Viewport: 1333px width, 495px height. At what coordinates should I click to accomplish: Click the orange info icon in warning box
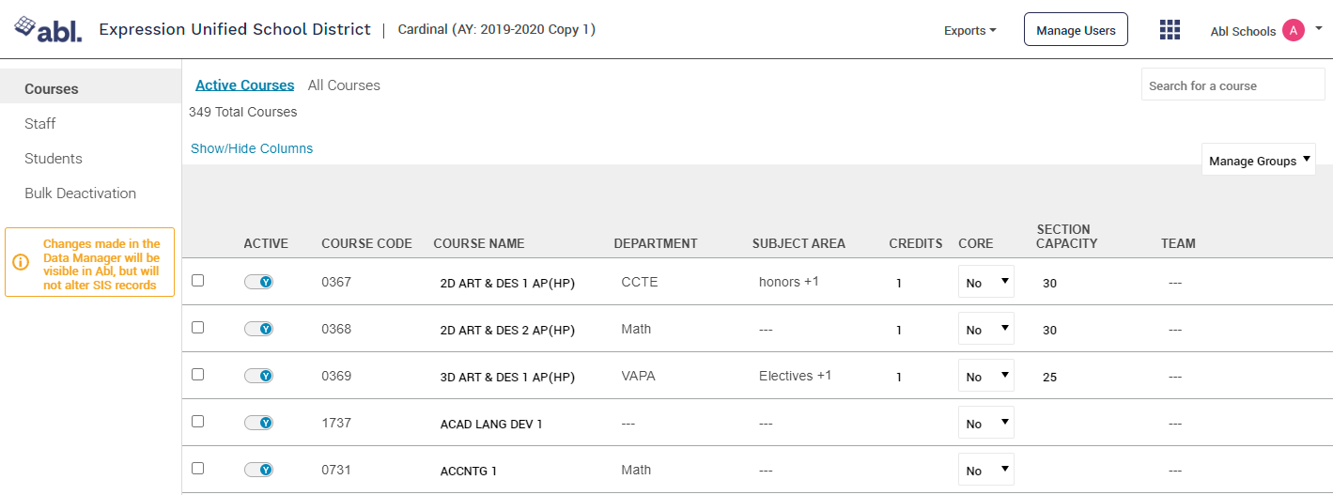[x=21, y=263]
